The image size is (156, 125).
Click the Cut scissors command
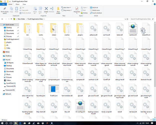point(22,7)
